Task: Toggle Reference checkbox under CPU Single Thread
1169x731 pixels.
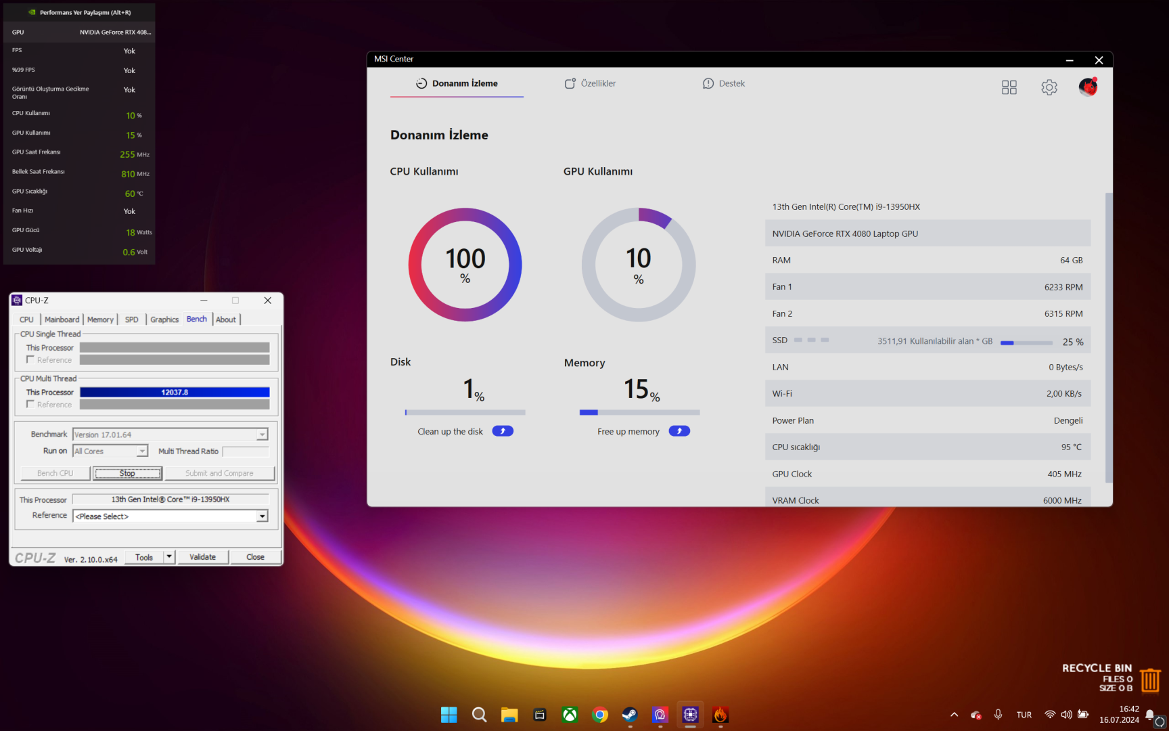Action: pyautogui.click(x=30, y=360)
